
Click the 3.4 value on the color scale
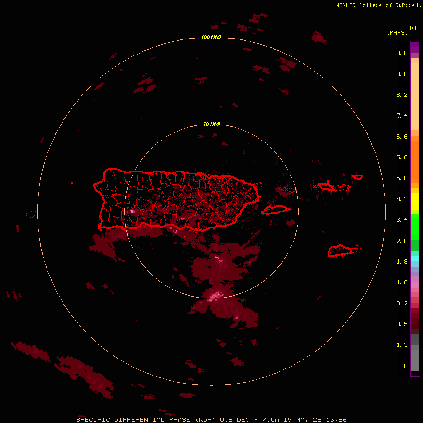[x=402, y=220]
